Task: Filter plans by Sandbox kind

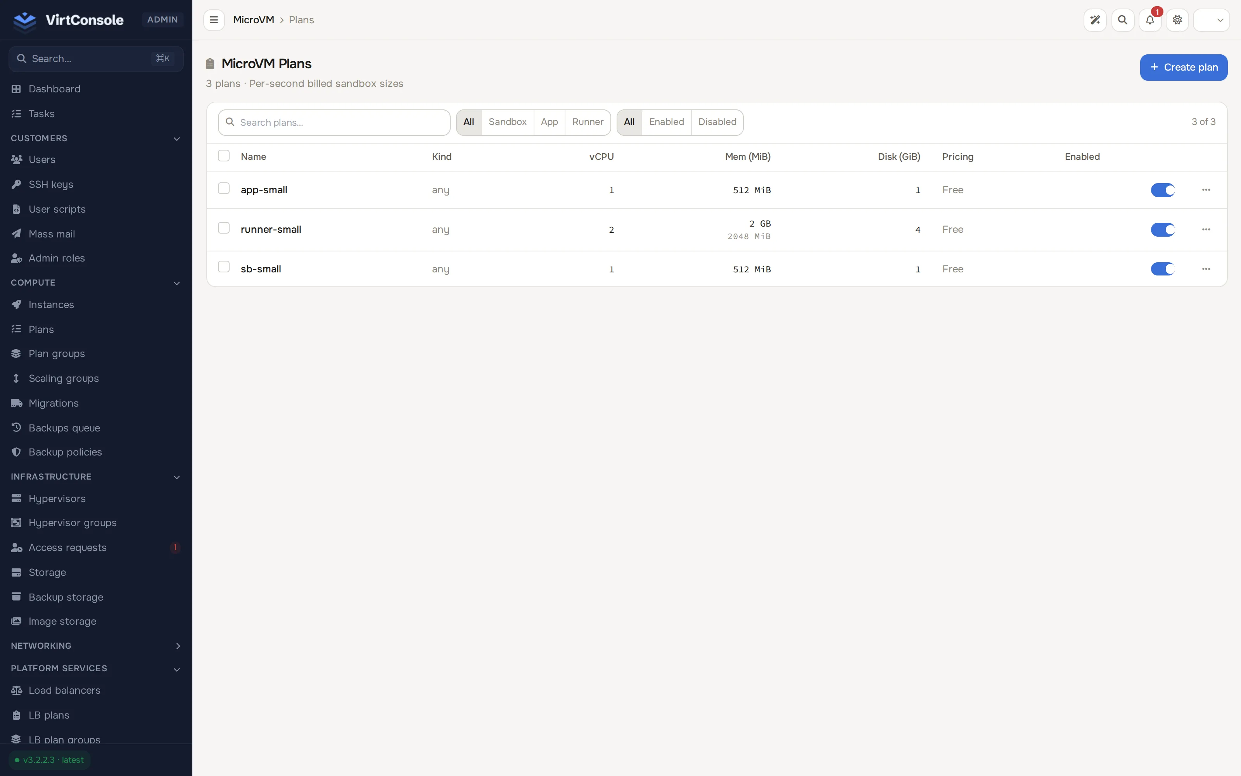Action: (507, 122)
